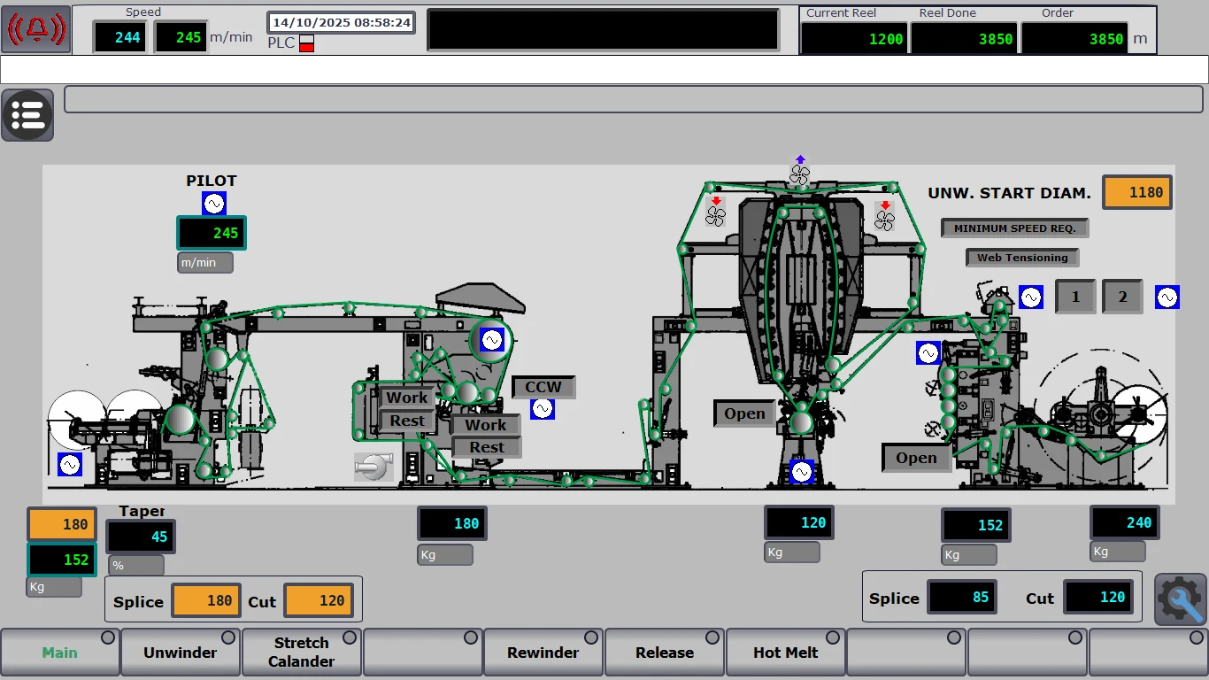Click motor icon on stretch calander roll

pyautogui.click(x=492, y=340)
